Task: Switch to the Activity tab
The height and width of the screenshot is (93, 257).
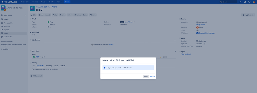Action: 63,66
